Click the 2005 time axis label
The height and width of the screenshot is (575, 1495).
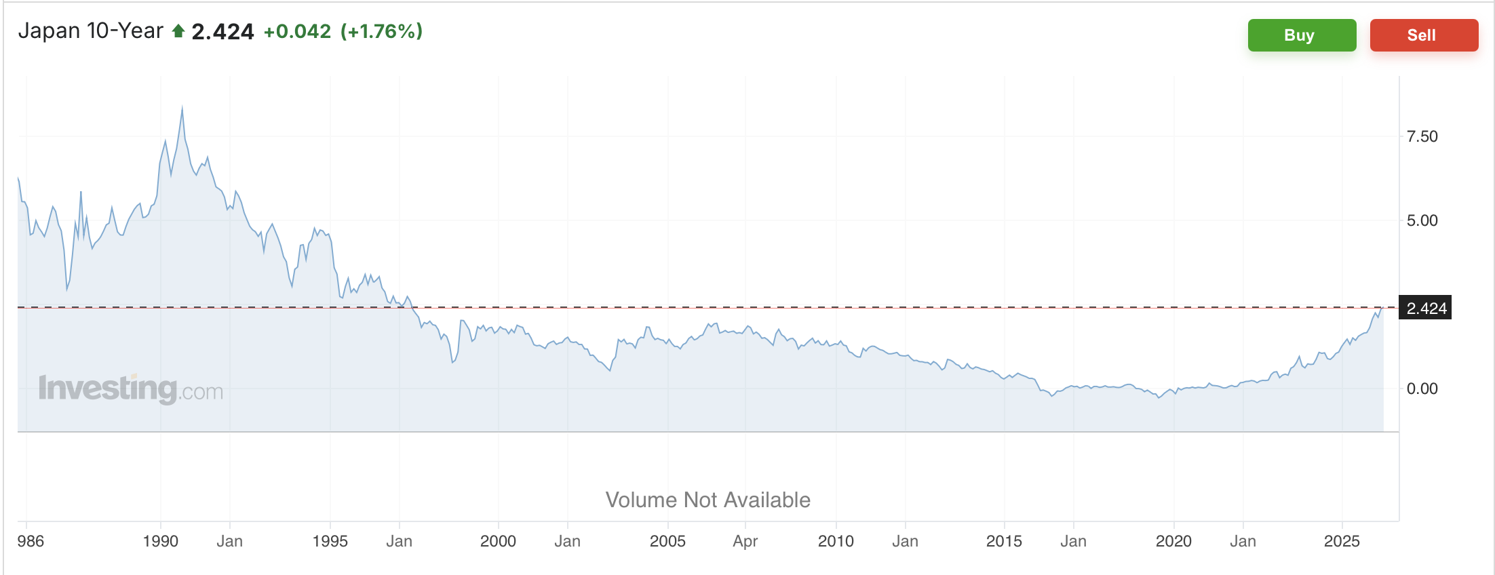[667, 541]
